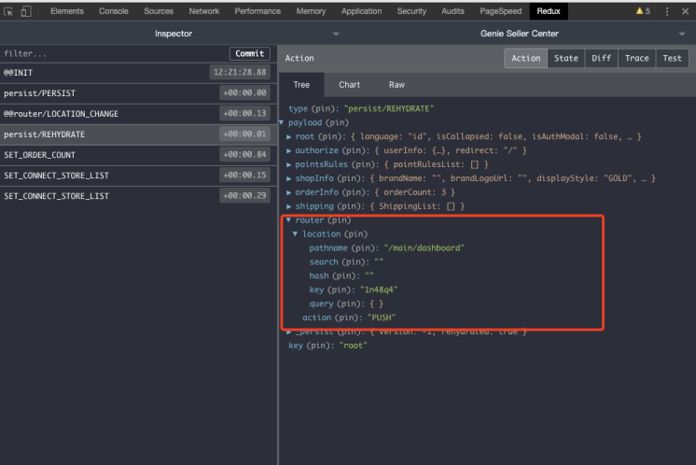Viewport: 696px width, 465px height.
Task: Click pin next to hash
Action: point(346,275)
